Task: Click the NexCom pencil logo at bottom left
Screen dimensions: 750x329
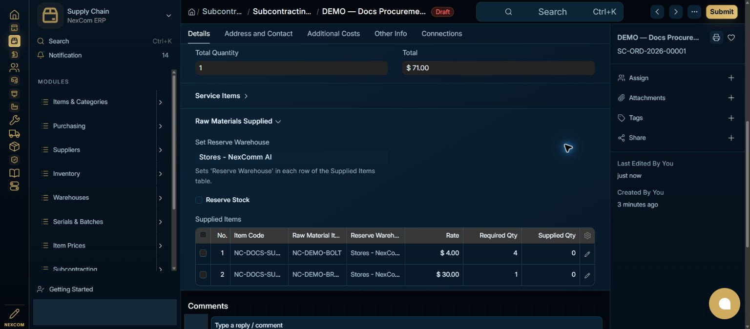Action: pyautogui.click(x=14, y=317)
